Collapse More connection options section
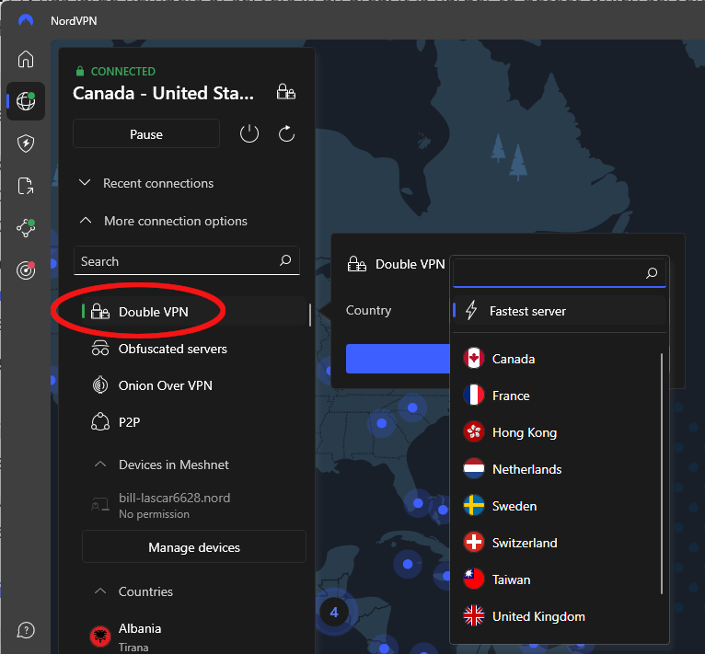This screenshot has height=654, width=705. pos(164,221)
